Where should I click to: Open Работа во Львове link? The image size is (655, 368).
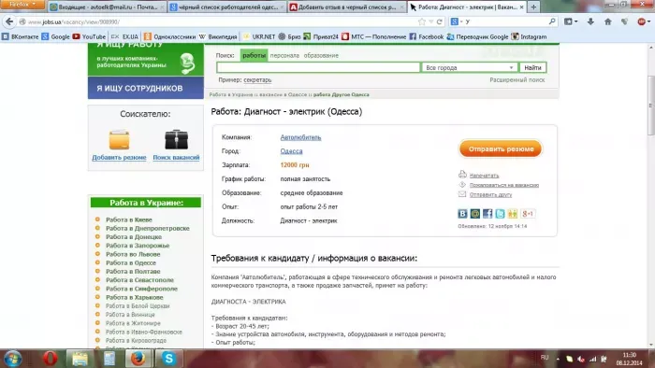(x=133, y=254)
